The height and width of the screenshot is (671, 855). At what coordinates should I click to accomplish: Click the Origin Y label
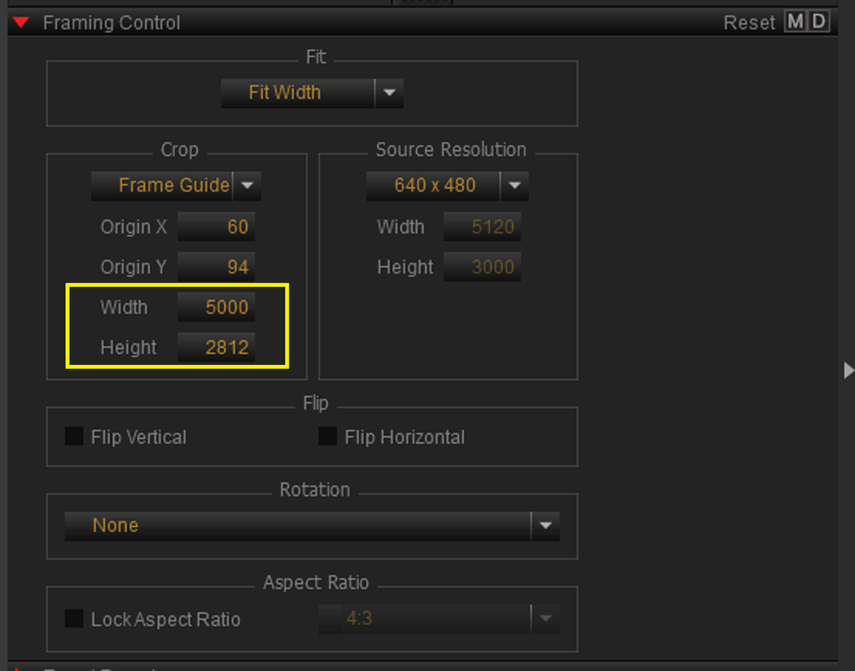pos(133,267)
